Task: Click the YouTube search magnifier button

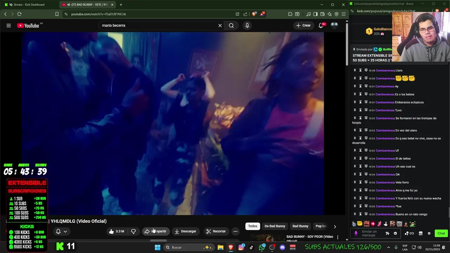Action: (x=231, y=25)
